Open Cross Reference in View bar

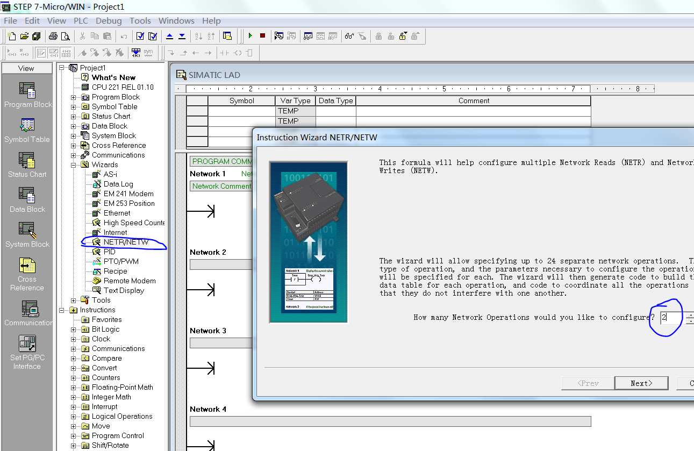27,274
